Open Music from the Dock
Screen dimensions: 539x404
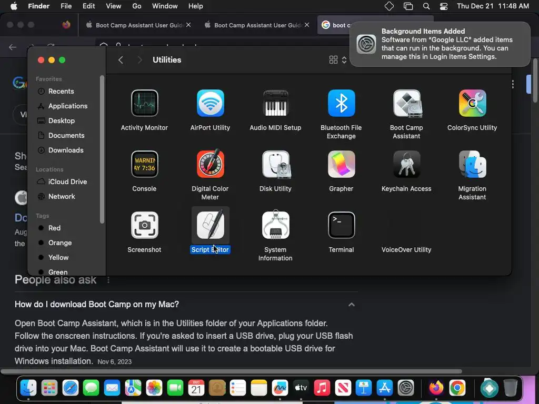click(322, 388)
